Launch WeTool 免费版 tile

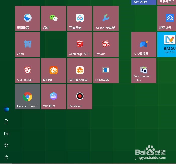[106, 18]
